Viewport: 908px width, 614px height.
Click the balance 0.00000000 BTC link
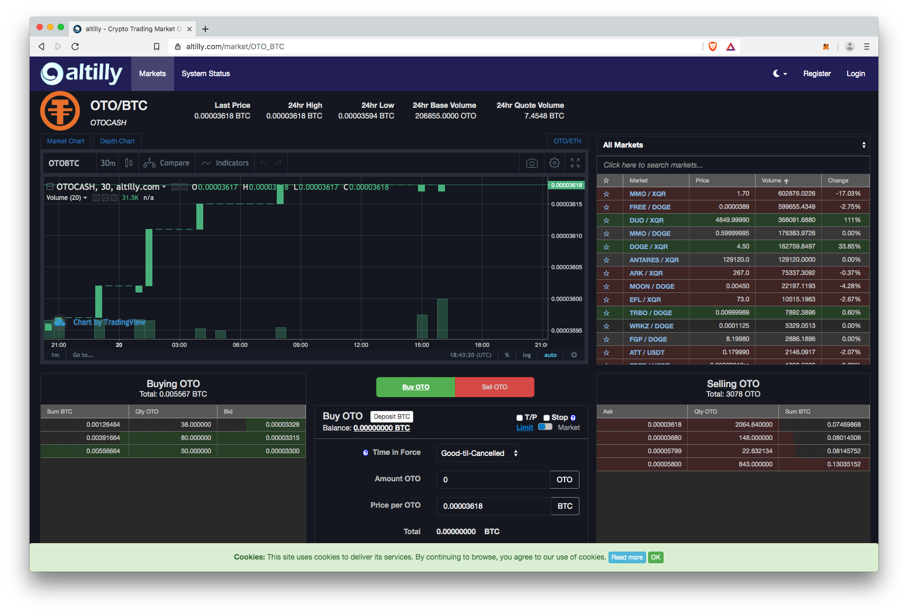382,428
